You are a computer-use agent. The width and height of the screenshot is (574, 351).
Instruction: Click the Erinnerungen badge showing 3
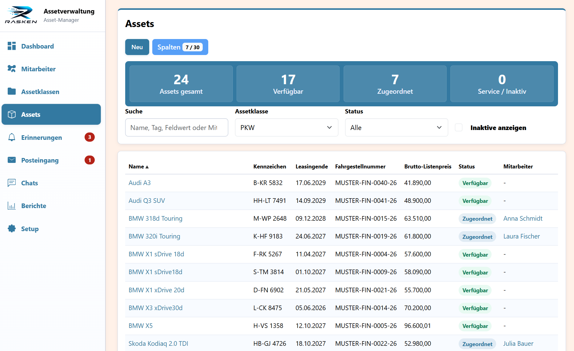click(90, 137)
